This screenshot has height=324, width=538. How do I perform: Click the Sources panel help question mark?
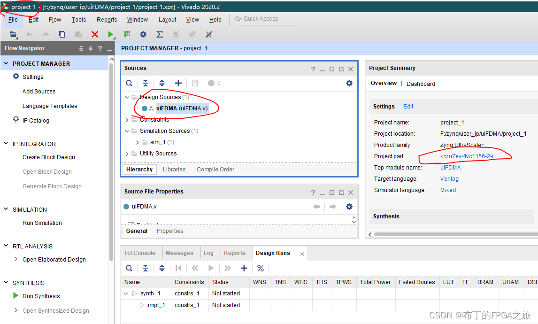(x=313, y=69)
